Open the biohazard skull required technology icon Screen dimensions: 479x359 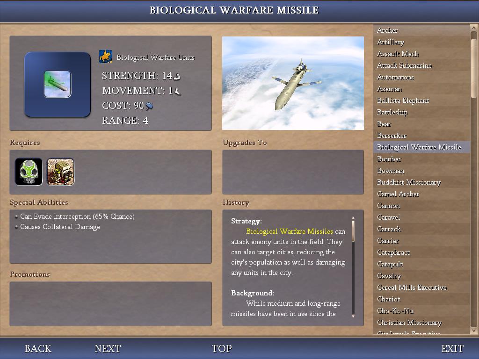(29, 172)
